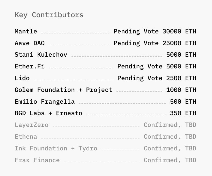
Task: Select the Ethena contributor row
Action: click(26, 137)
